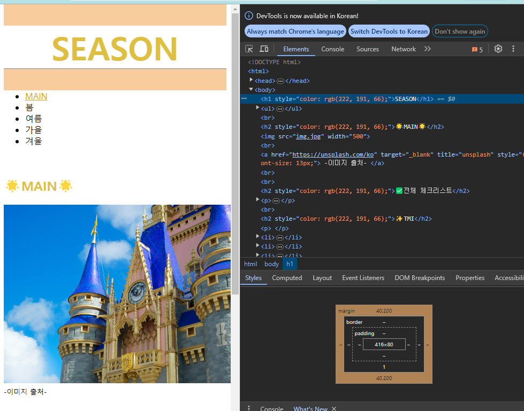Screen dimensions: 524x411
Task: Click the img.jpg source link in DOM
Action: tap(308, 136)
